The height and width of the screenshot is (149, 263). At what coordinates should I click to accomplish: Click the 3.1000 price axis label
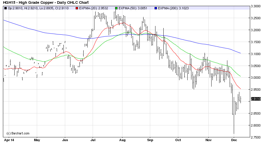click(x=256, y=54)
